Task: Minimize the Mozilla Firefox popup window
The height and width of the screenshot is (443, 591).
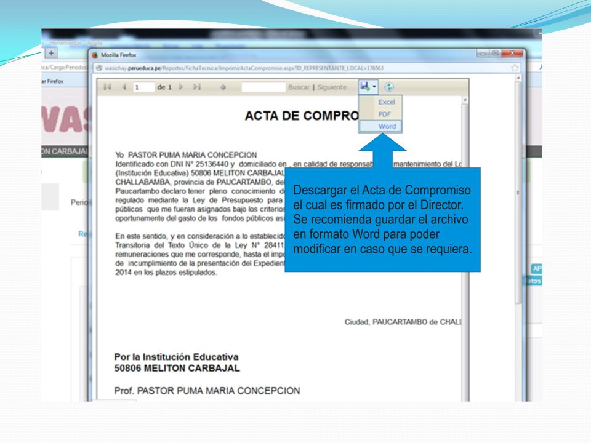Action: click(483, 53)
